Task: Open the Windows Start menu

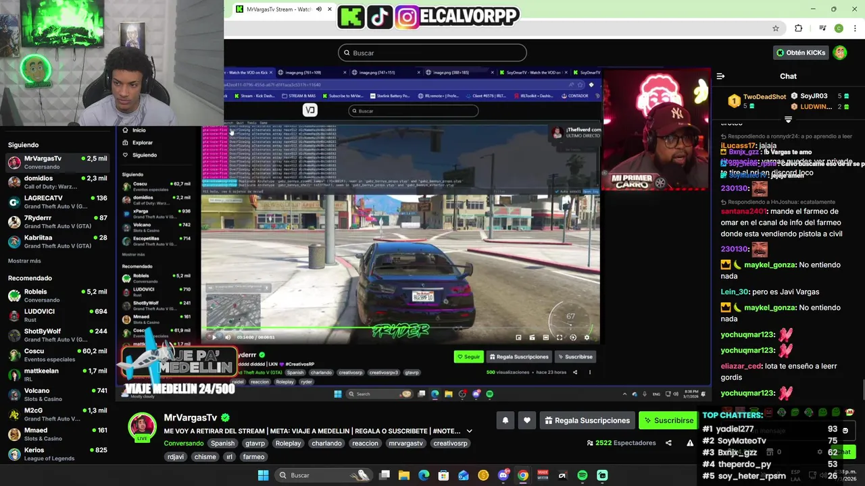Action: click(263, 475)
